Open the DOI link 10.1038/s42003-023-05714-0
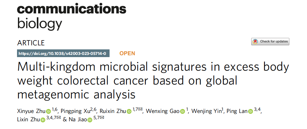The image size is (307, 129). tap(62, 53)
